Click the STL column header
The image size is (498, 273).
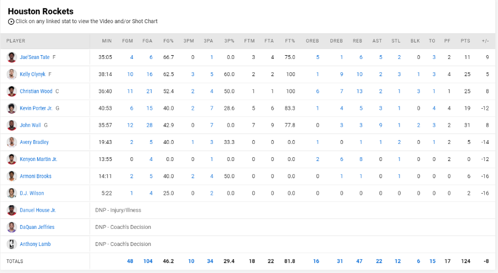tap(396, 41)
